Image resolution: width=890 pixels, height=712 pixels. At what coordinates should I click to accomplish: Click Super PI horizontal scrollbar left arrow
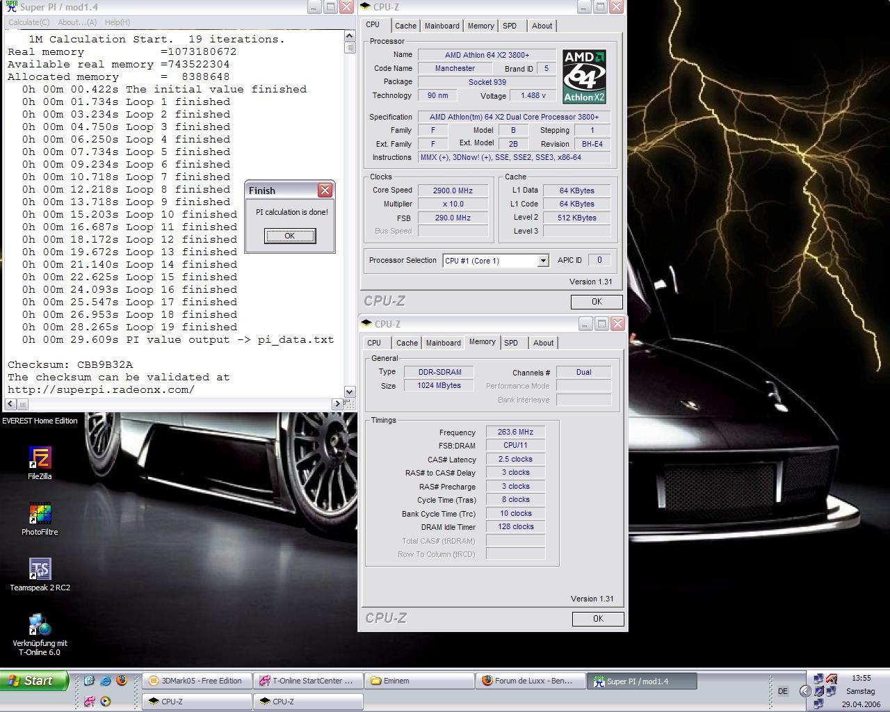coord(10,403)
